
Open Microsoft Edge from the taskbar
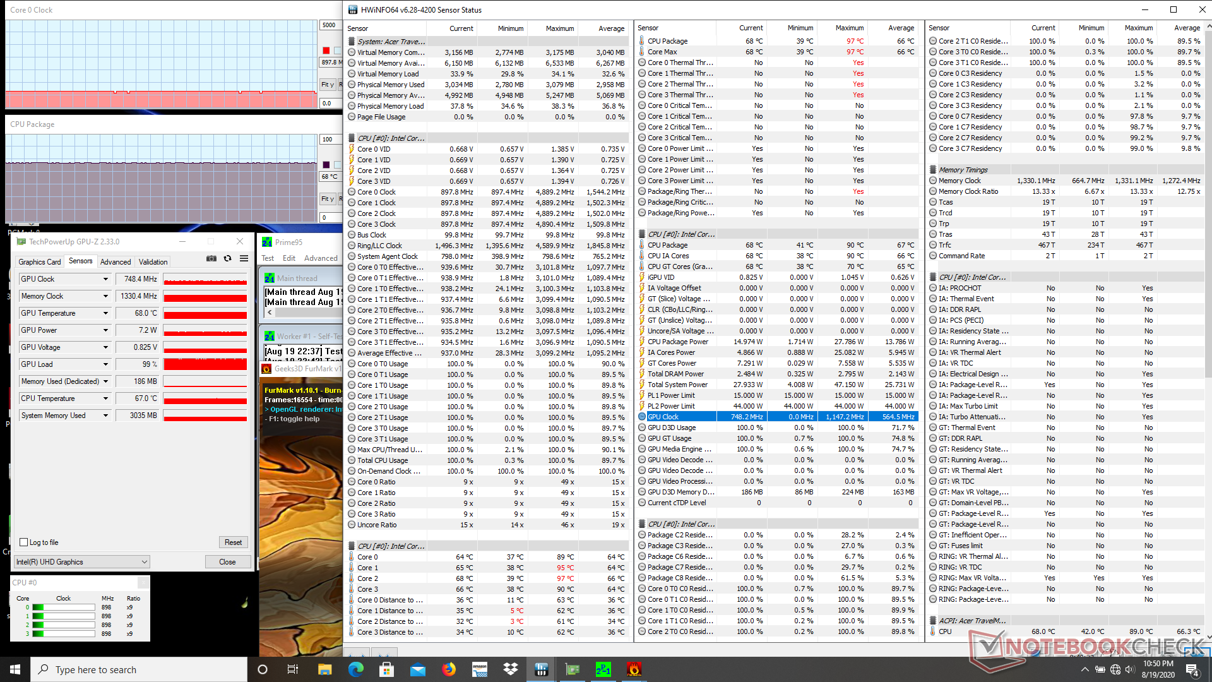coord(356,669)
